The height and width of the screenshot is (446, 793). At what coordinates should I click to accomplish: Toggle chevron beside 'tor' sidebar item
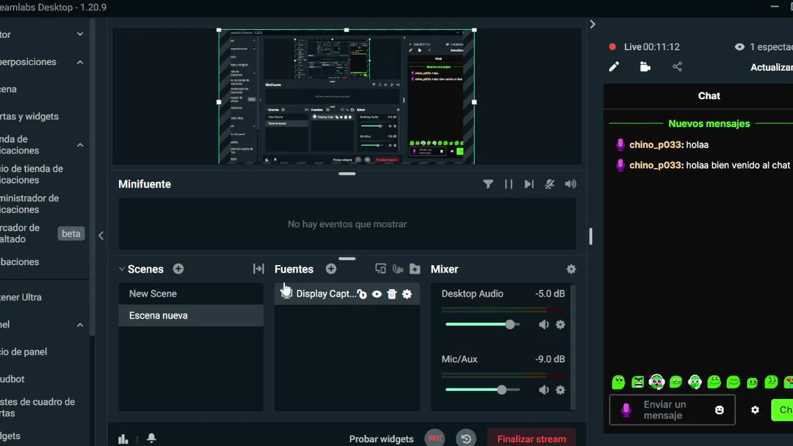click(80, 35)
